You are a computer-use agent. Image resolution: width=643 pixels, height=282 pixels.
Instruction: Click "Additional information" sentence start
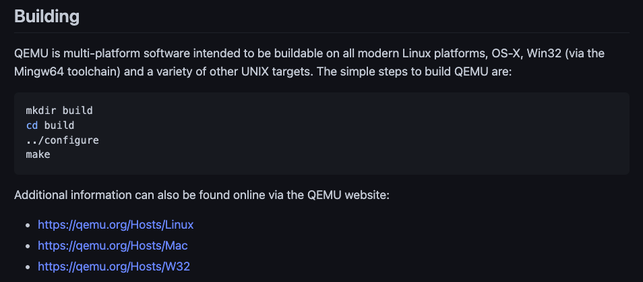pos(73,194)
